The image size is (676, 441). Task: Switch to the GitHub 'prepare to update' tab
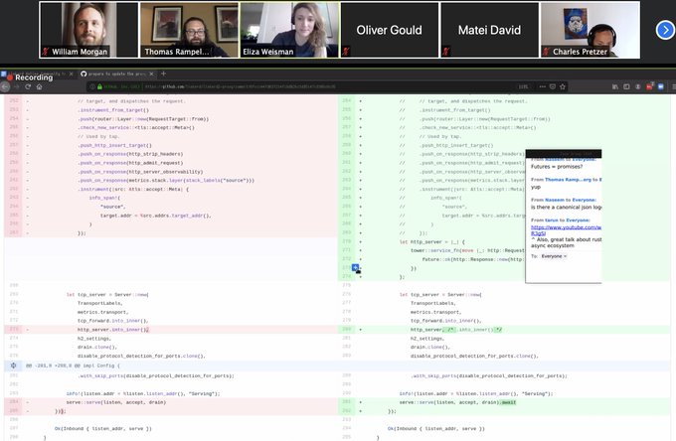click(116, 74)
